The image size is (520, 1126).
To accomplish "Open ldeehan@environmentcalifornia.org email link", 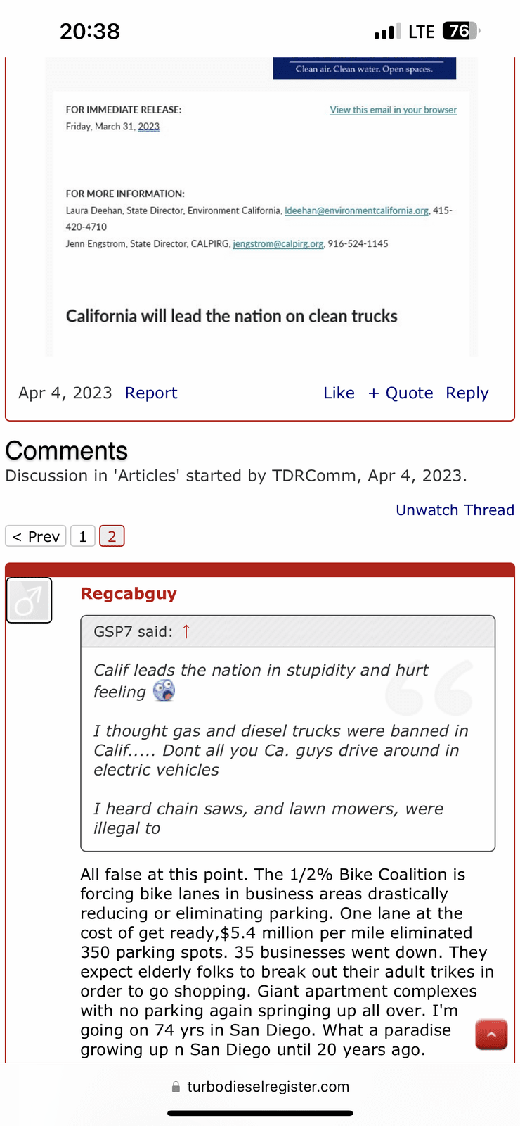I will [x=357, y=210].
